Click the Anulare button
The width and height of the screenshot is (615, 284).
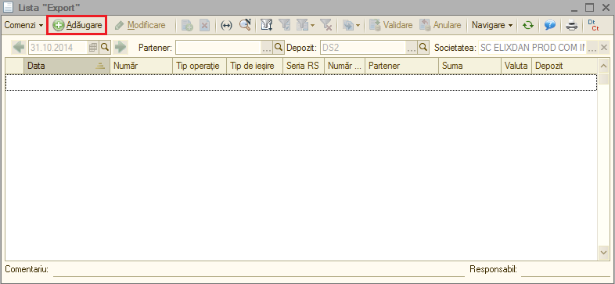click(x=441, y=25)
